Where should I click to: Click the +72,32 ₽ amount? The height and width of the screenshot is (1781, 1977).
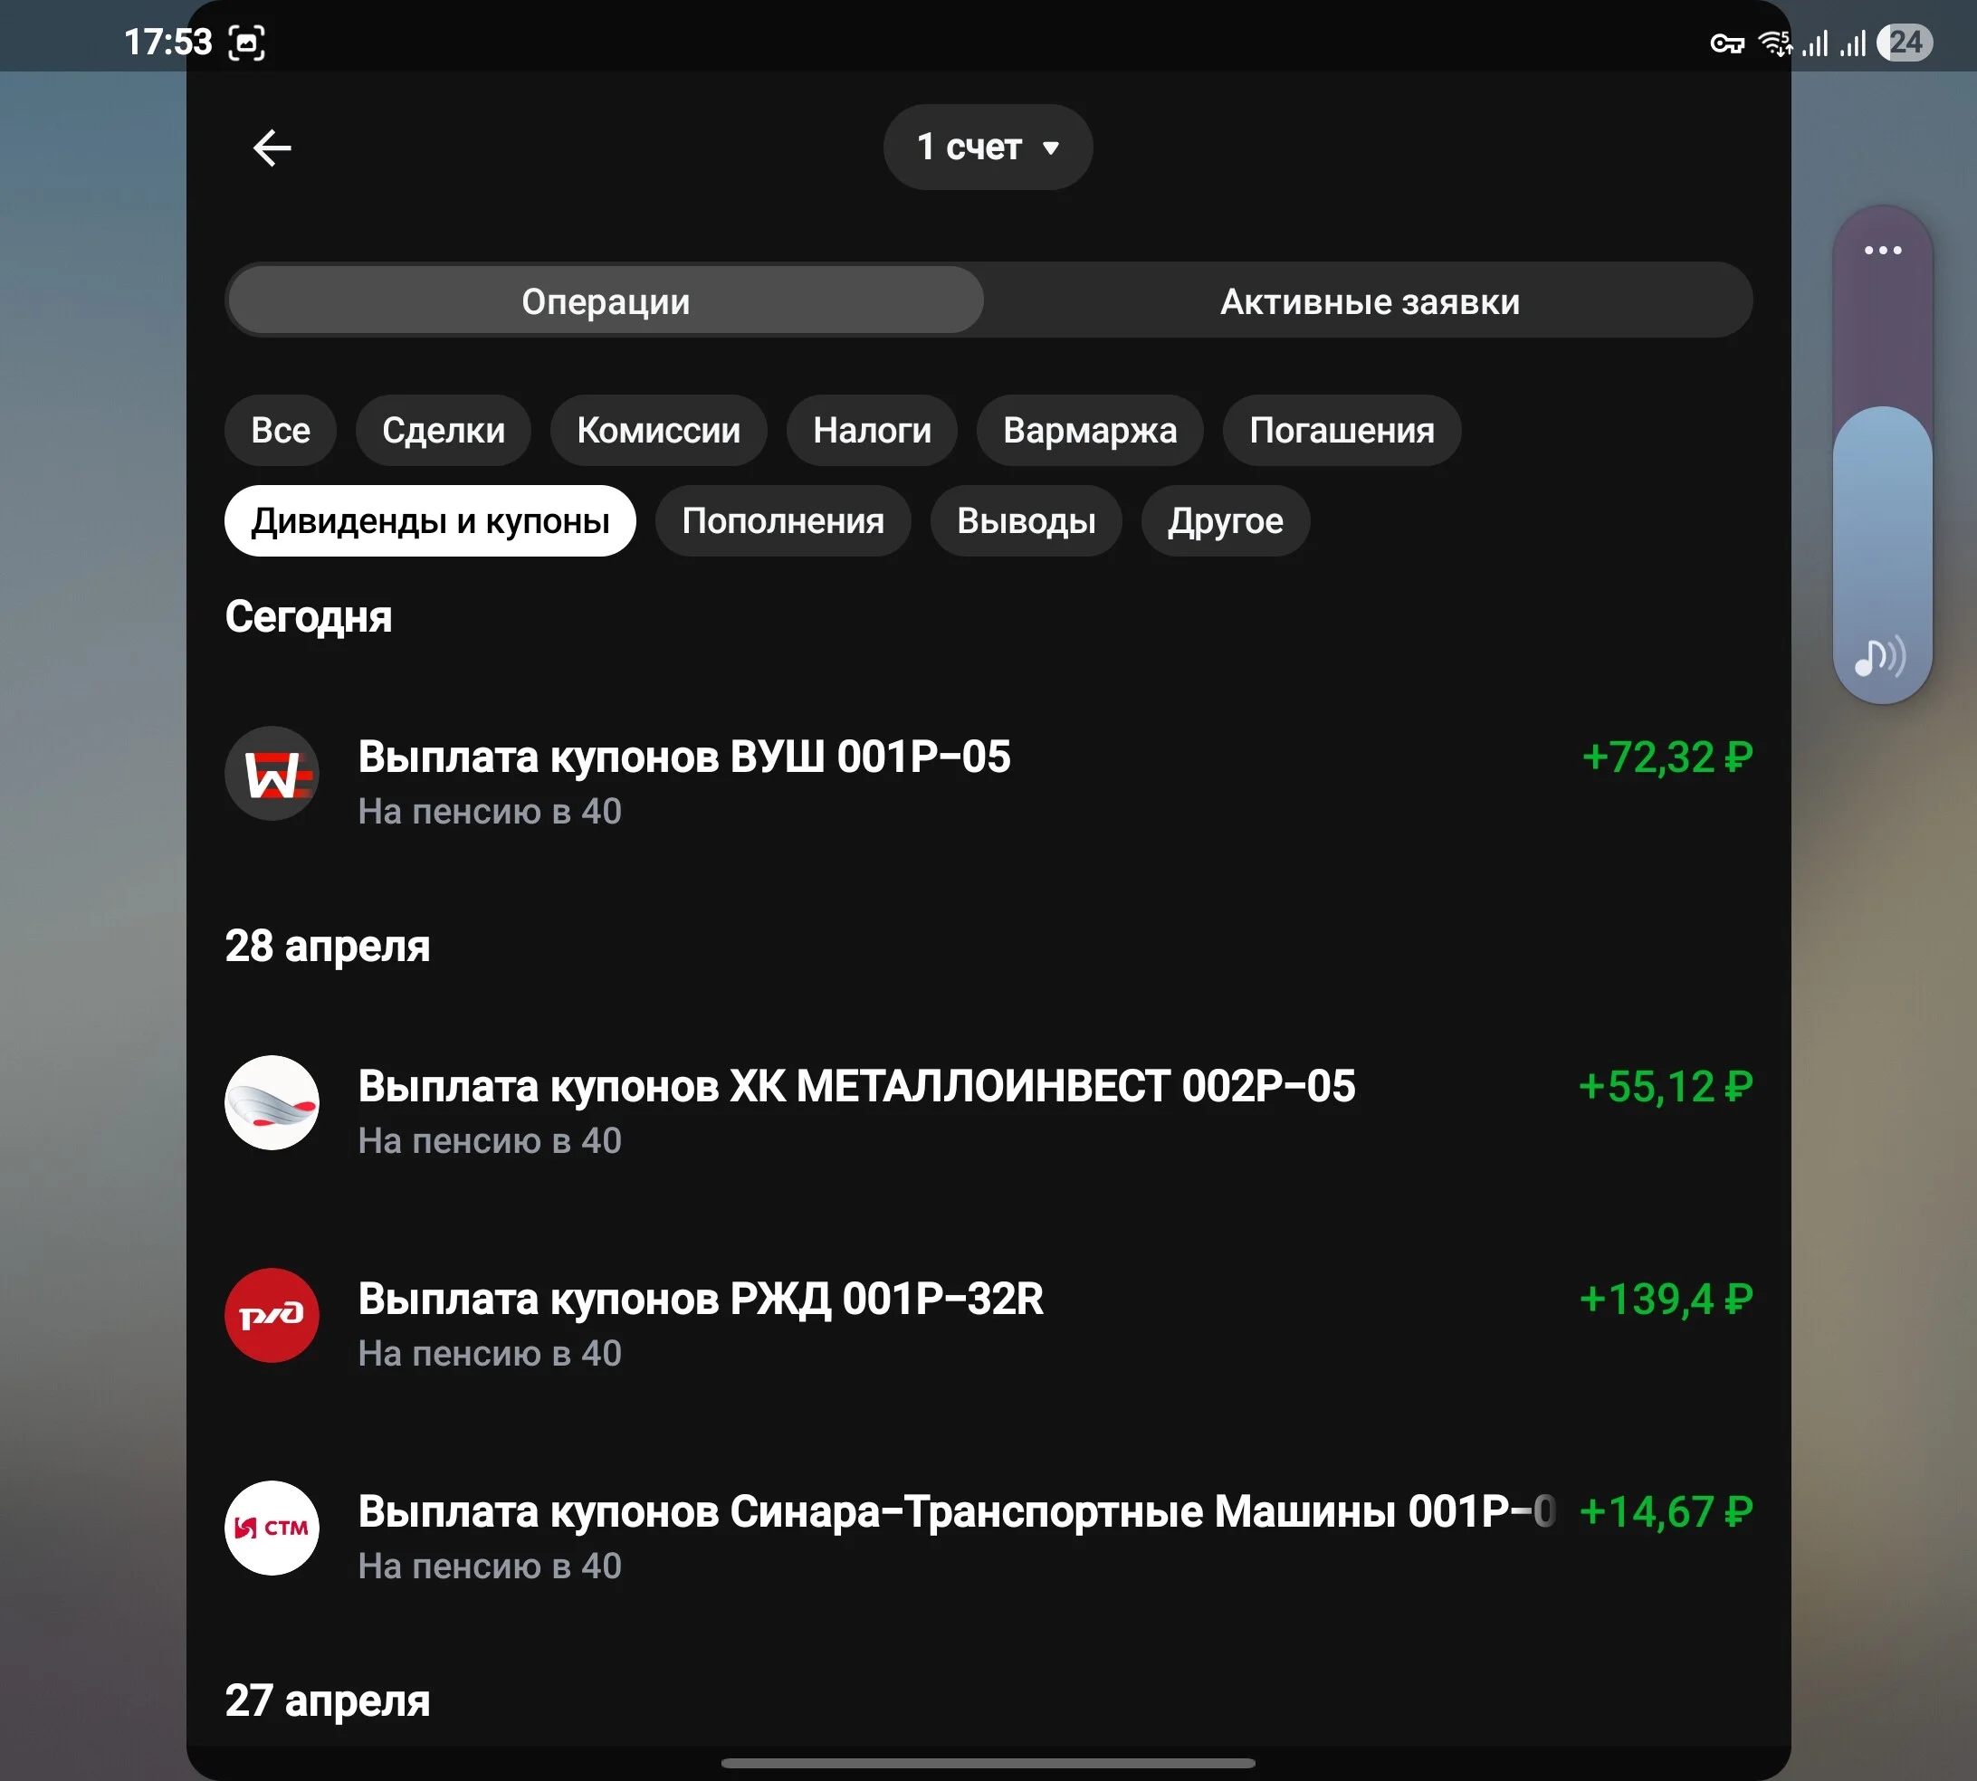click(1667, 757)
